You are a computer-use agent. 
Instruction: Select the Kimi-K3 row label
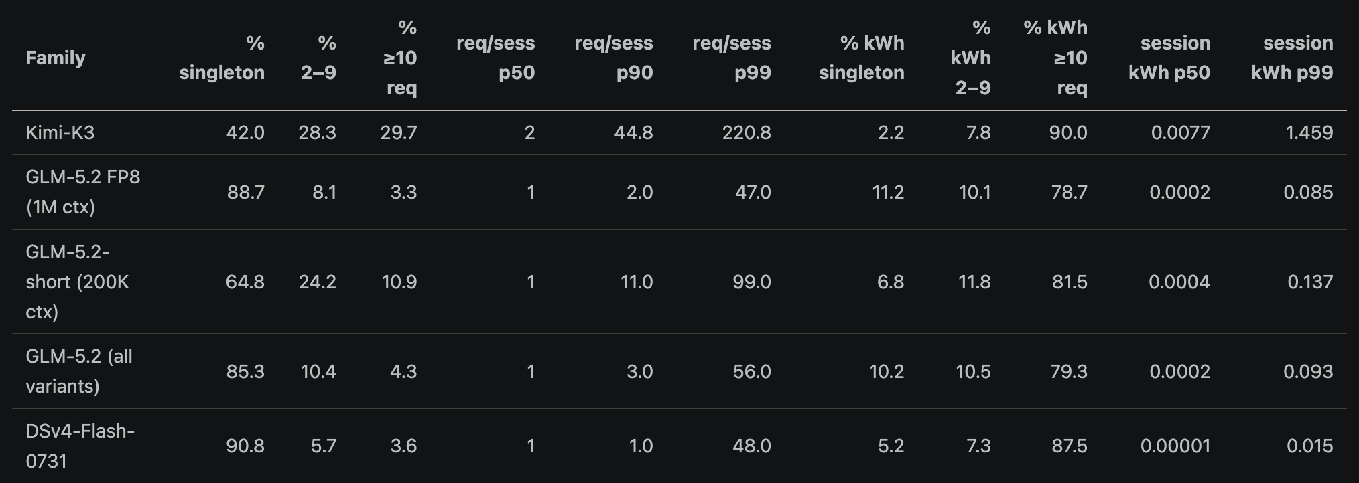click(60, 132)
